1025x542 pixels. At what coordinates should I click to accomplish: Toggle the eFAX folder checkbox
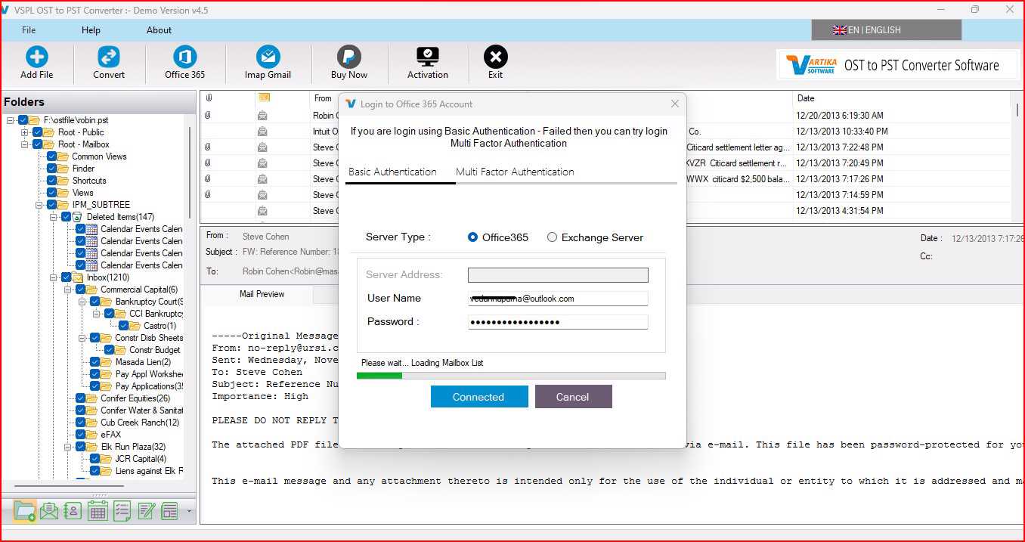(81, 435)
